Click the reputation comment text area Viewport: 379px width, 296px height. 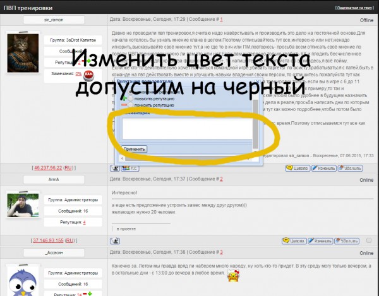click(x=188, y=129)
